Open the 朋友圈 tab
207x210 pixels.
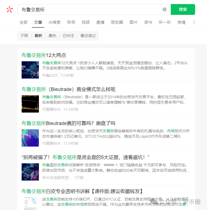pos(117,22)
